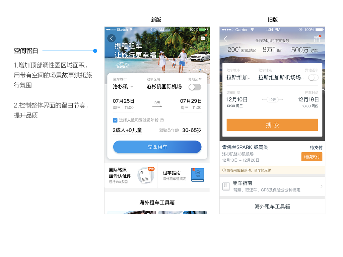
Task: Tap the back arrow in new version header
Action: click(x=111, y=38)
